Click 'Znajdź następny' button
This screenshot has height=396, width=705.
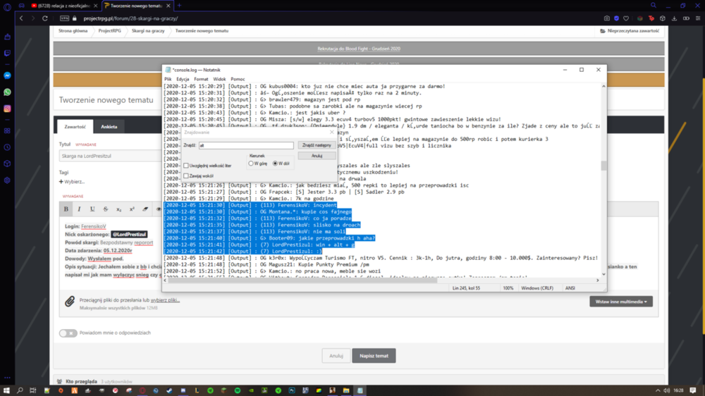pyautogui.click(x=317, y=145)
